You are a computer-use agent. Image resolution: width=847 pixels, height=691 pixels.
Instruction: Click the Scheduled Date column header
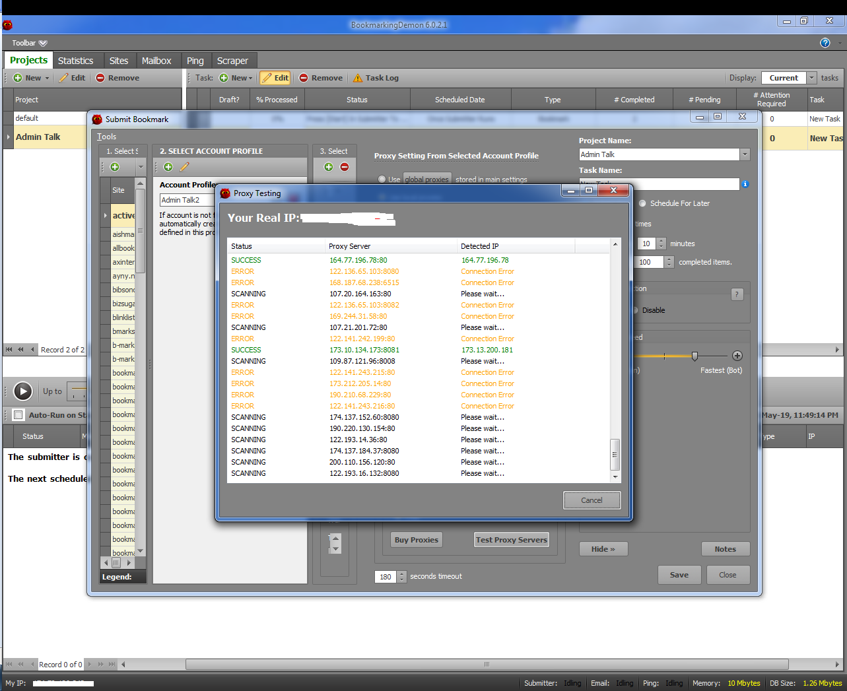460,100
